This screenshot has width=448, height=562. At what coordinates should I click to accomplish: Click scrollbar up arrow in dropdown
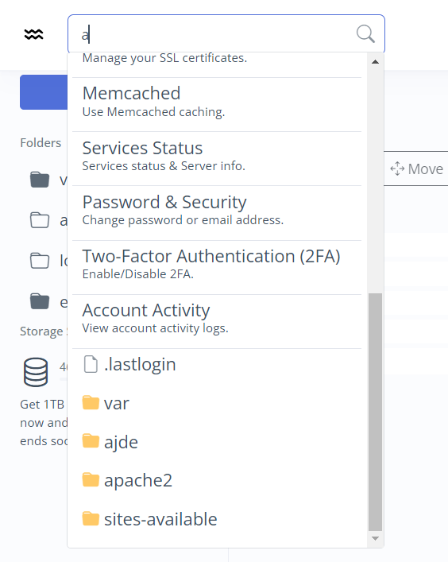coord(375,62)
